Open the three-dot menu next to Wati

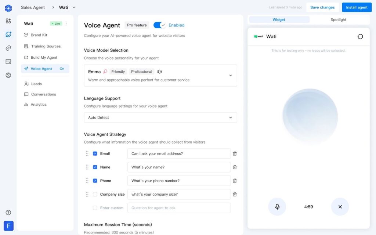66,23
